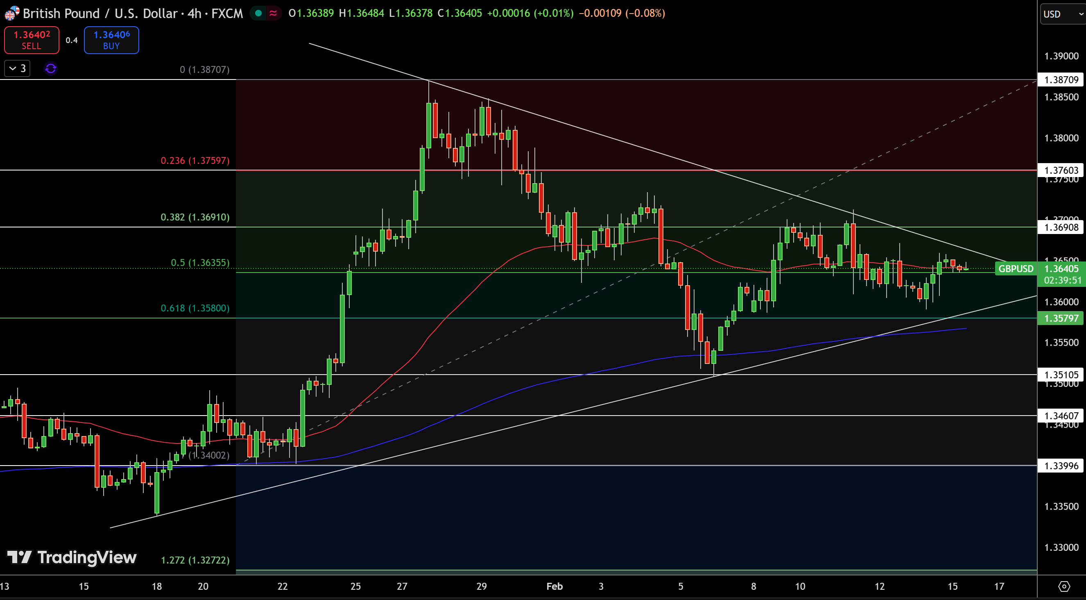Select the 0.5 (1.36355) Fibonacci level label
The height and width of the screenshot is (600, 1086).
coord(200,262)
